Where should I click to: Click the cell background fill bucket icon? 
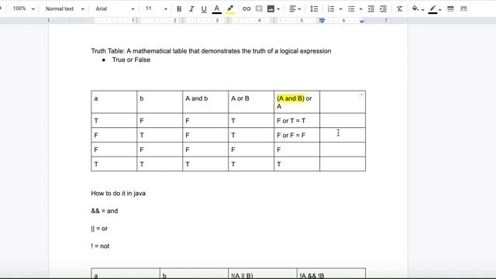click(415, 9)
